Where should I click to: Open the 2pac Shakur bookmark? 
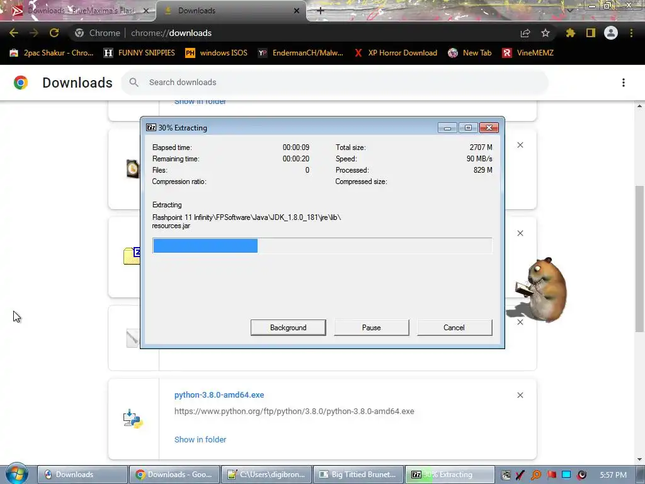tap(52, 53)
